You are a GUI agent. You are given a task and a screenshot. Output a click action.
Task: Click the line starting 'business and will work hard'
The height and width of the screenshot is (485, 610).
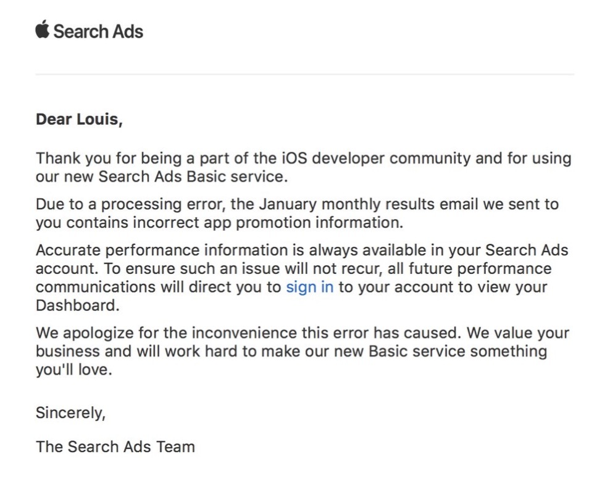[x=291, y=351]
